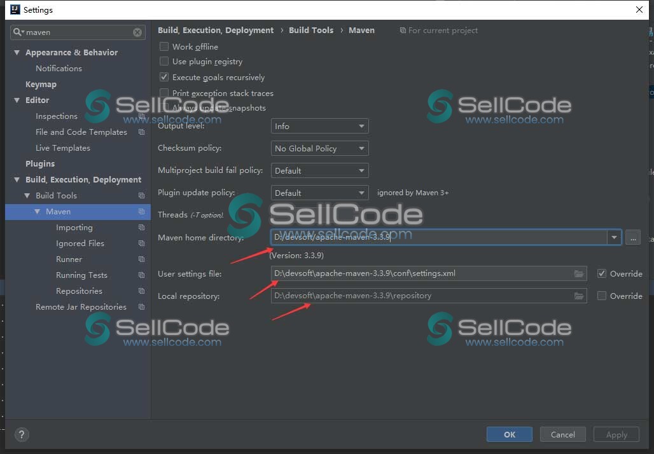
Task: Browse Maven home with ellipsis button
Action: (633, 238)
